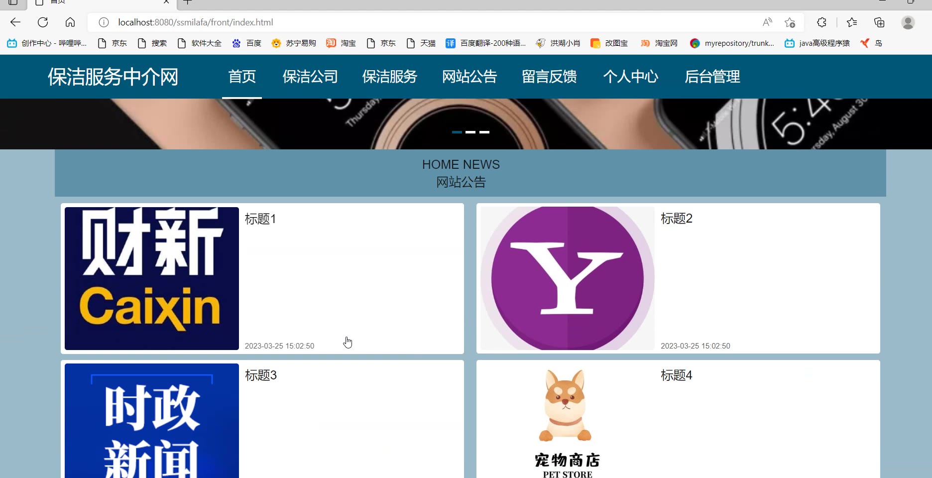This screenshot has height=478, width=932.
Task: Click the 保洁服务中介网 site title
Action: (x=113, y=77)
